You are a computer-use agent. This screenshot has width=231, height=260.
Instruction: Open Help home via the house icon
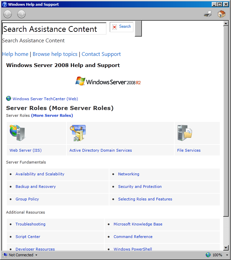(221, 14)
